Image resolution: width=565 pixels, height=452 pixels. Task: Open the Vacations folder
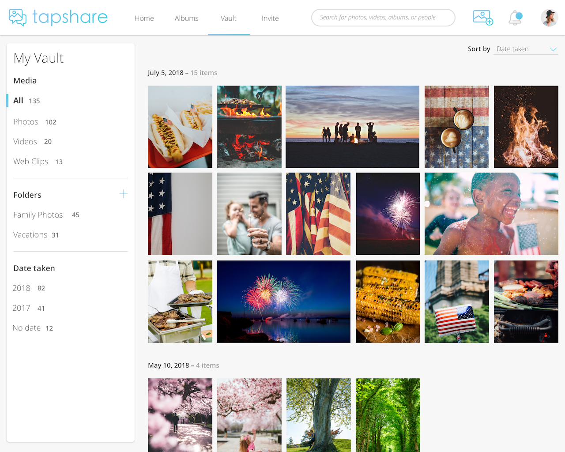36,235
